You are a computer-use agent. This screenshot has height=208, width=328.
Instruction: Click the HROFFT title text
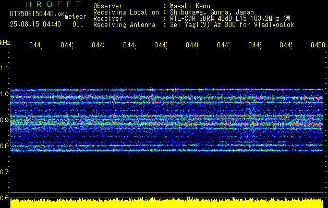coord(53,4)
